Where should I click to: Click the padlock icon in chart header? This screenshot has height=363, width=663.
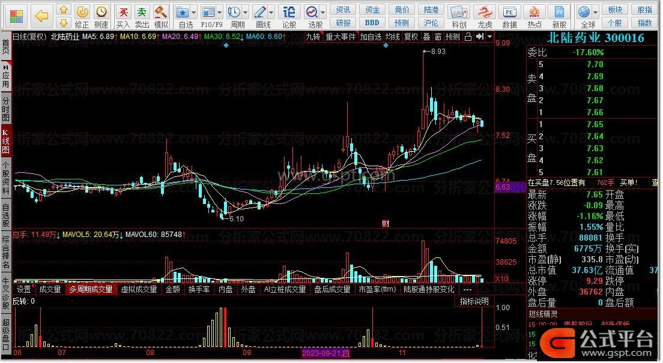pyautogui.click(x=468, y=37)
